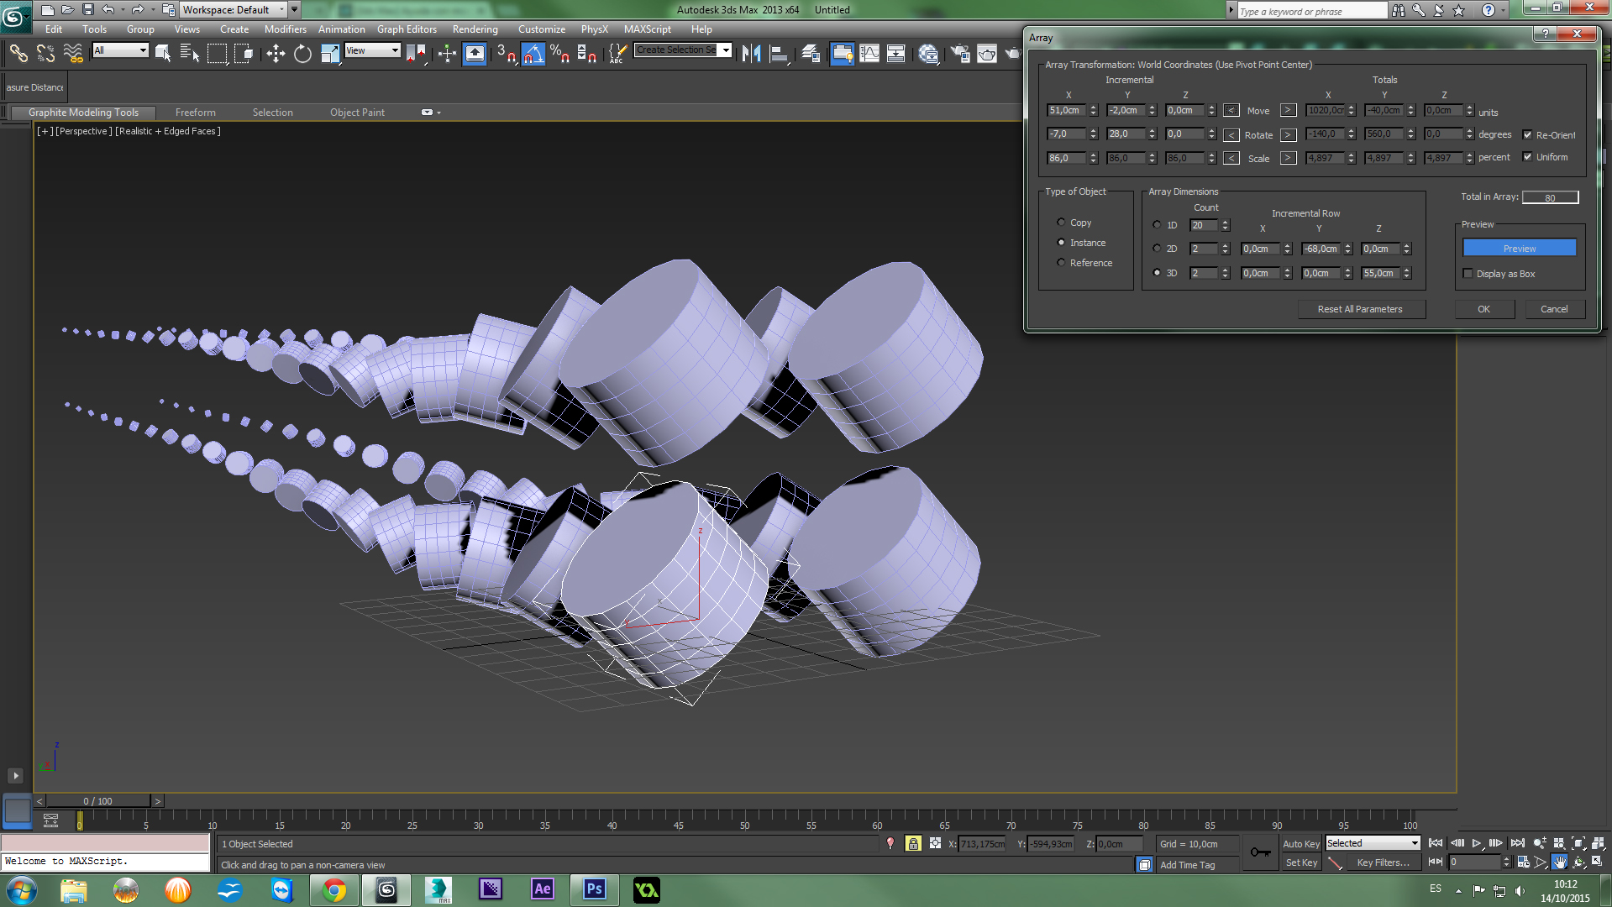Choose the Rectangular Selection Region tool
Viewport: 1612px width, 907px height.
click(217, 54)
